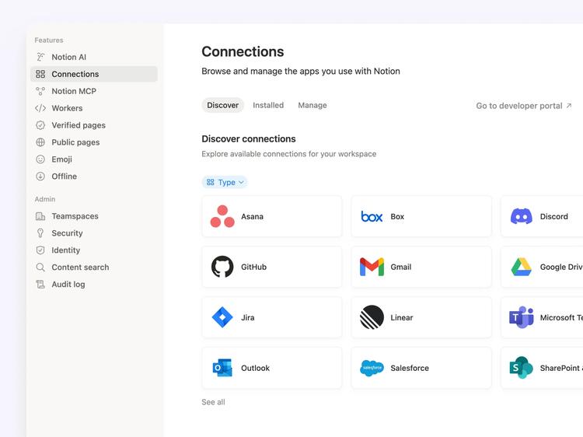The image size is (583, 437).
Task: Click the Box logo
Action: 372,216
